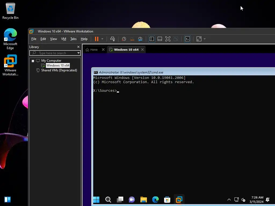
Task: Open Search from the taskbar
Action: [108, 200]
